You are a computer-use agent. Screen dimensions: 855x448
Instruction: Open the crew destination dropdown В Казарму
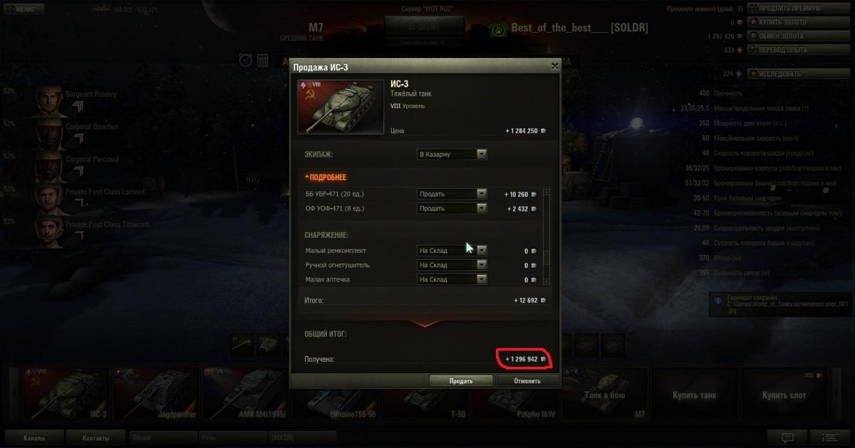[x=452, y=154]
